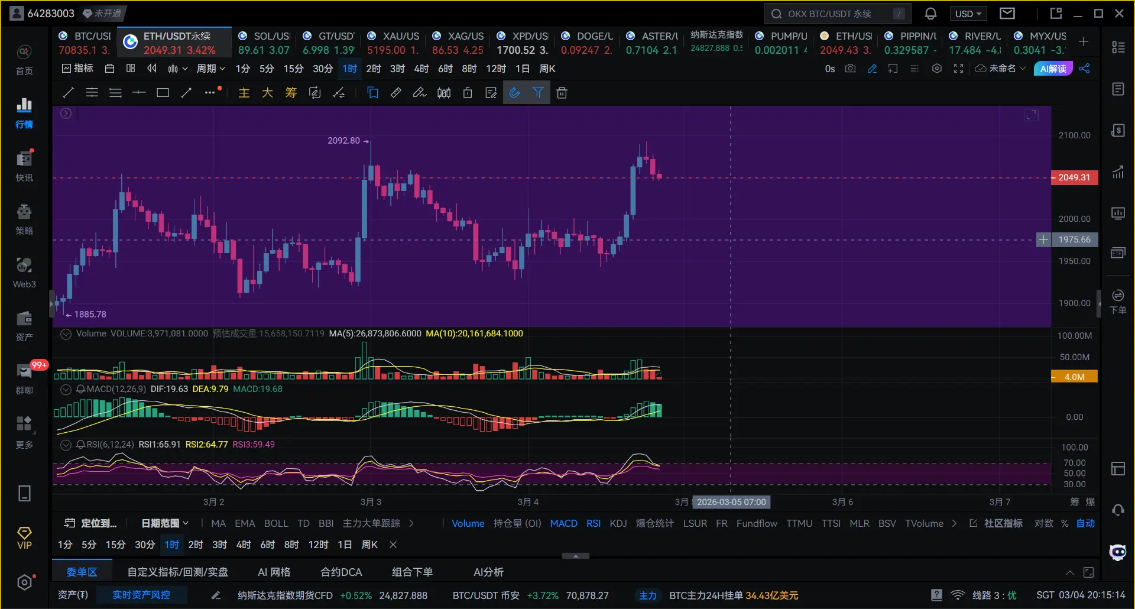Add a new ticker tab with plus
1135x609 pixels.
point(1084,41)
